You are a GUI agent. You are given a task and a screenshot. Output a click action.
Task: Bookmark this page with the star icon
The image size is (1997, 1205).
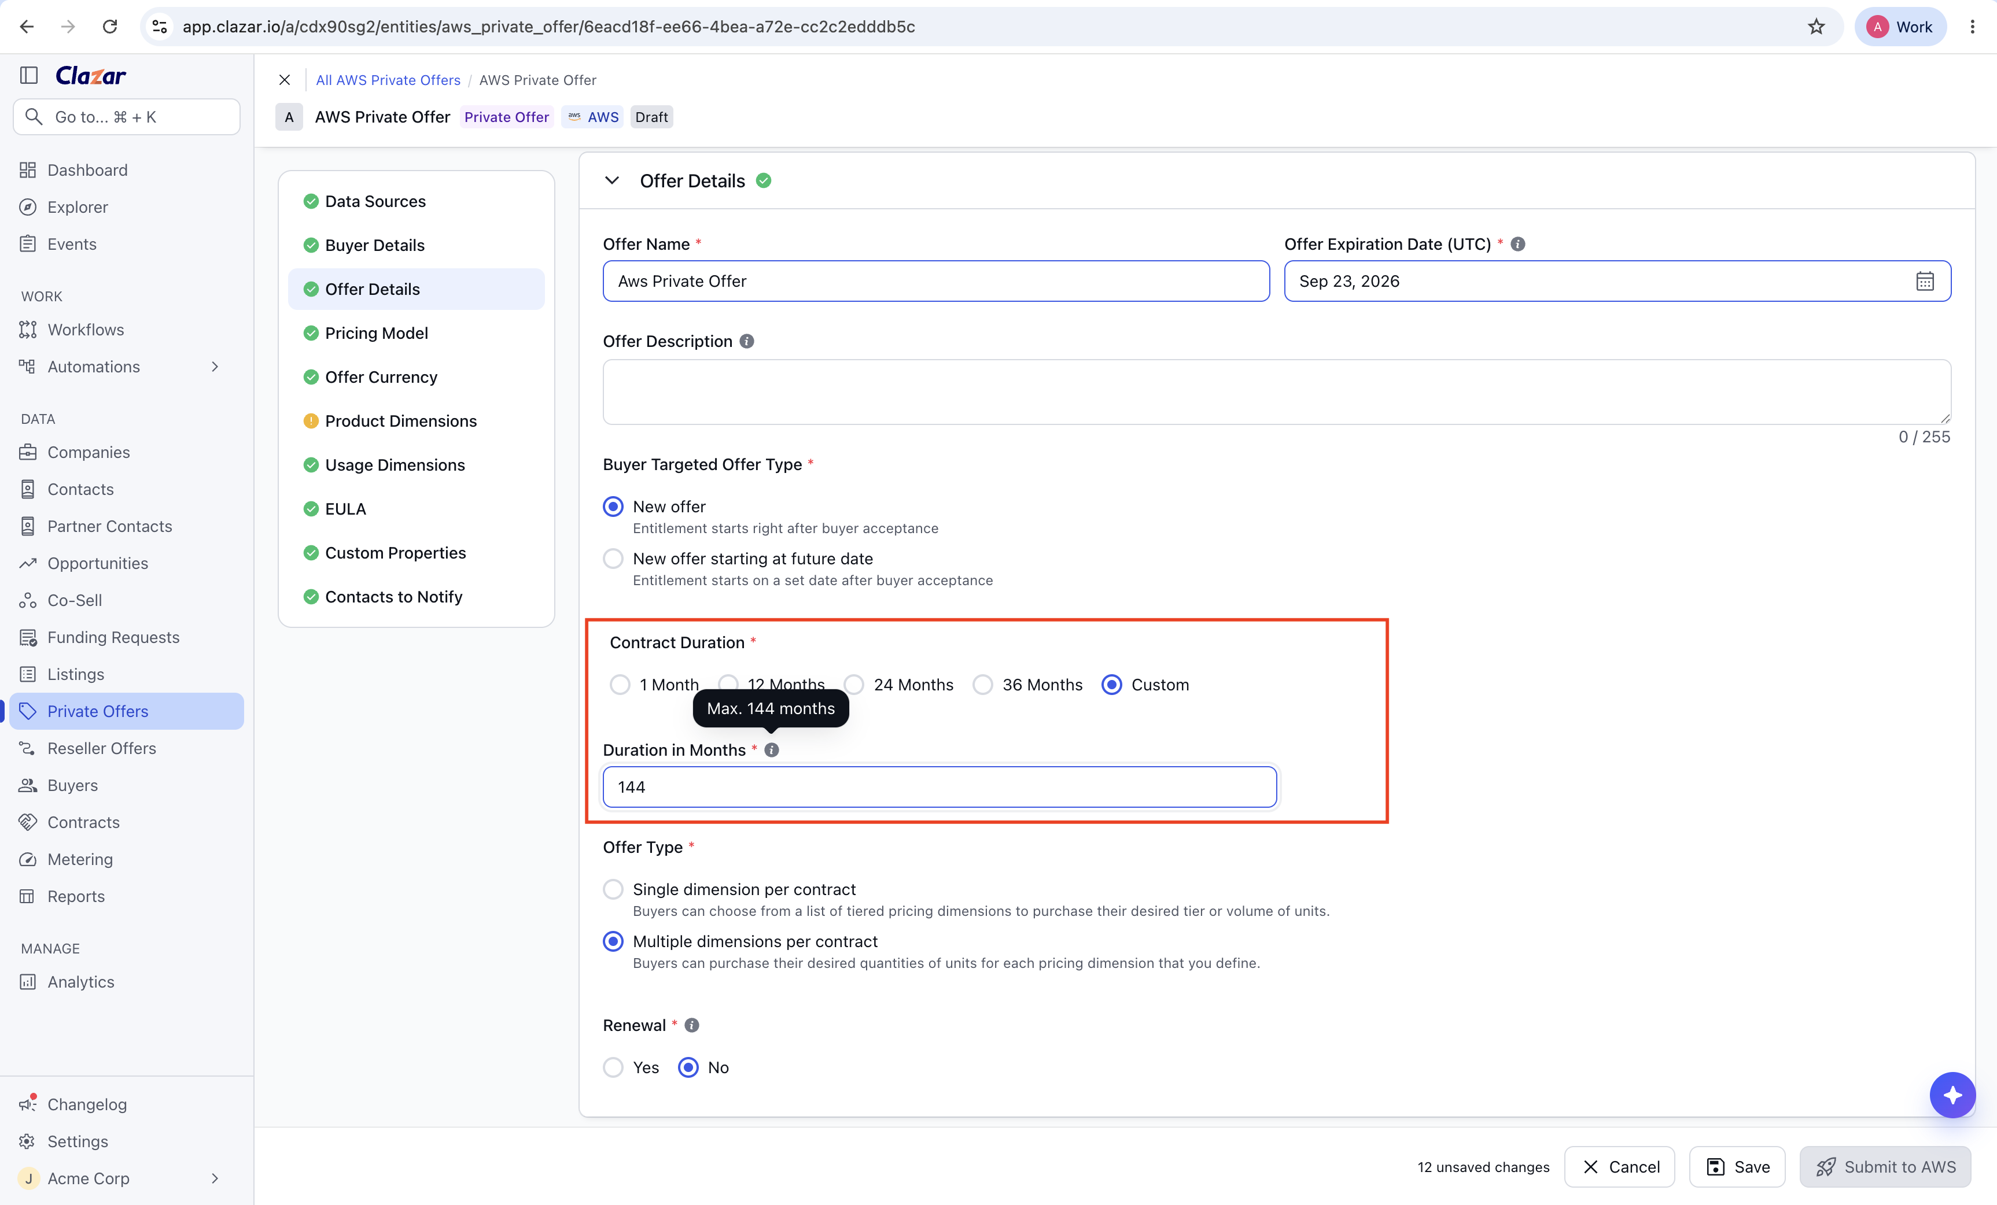tap(1817, 27)
